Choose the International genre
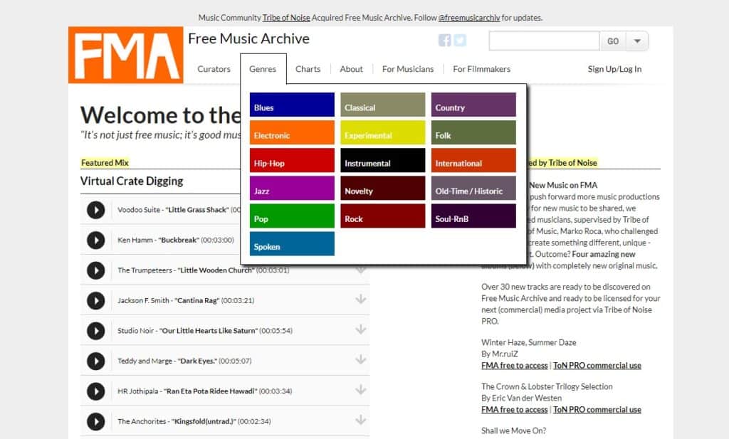 tap(473, 160)
